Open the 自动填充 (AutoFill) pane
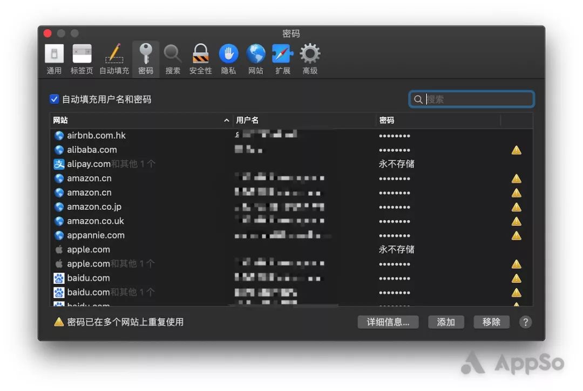Image resolution: width=583 pixels, height=391 pixels. (x=114, y=59)
